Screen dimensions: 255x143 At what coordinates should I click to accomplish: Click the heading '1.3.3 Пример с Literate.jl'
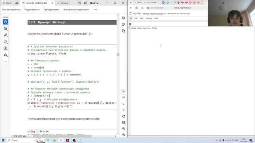click(x=46, y=22)
